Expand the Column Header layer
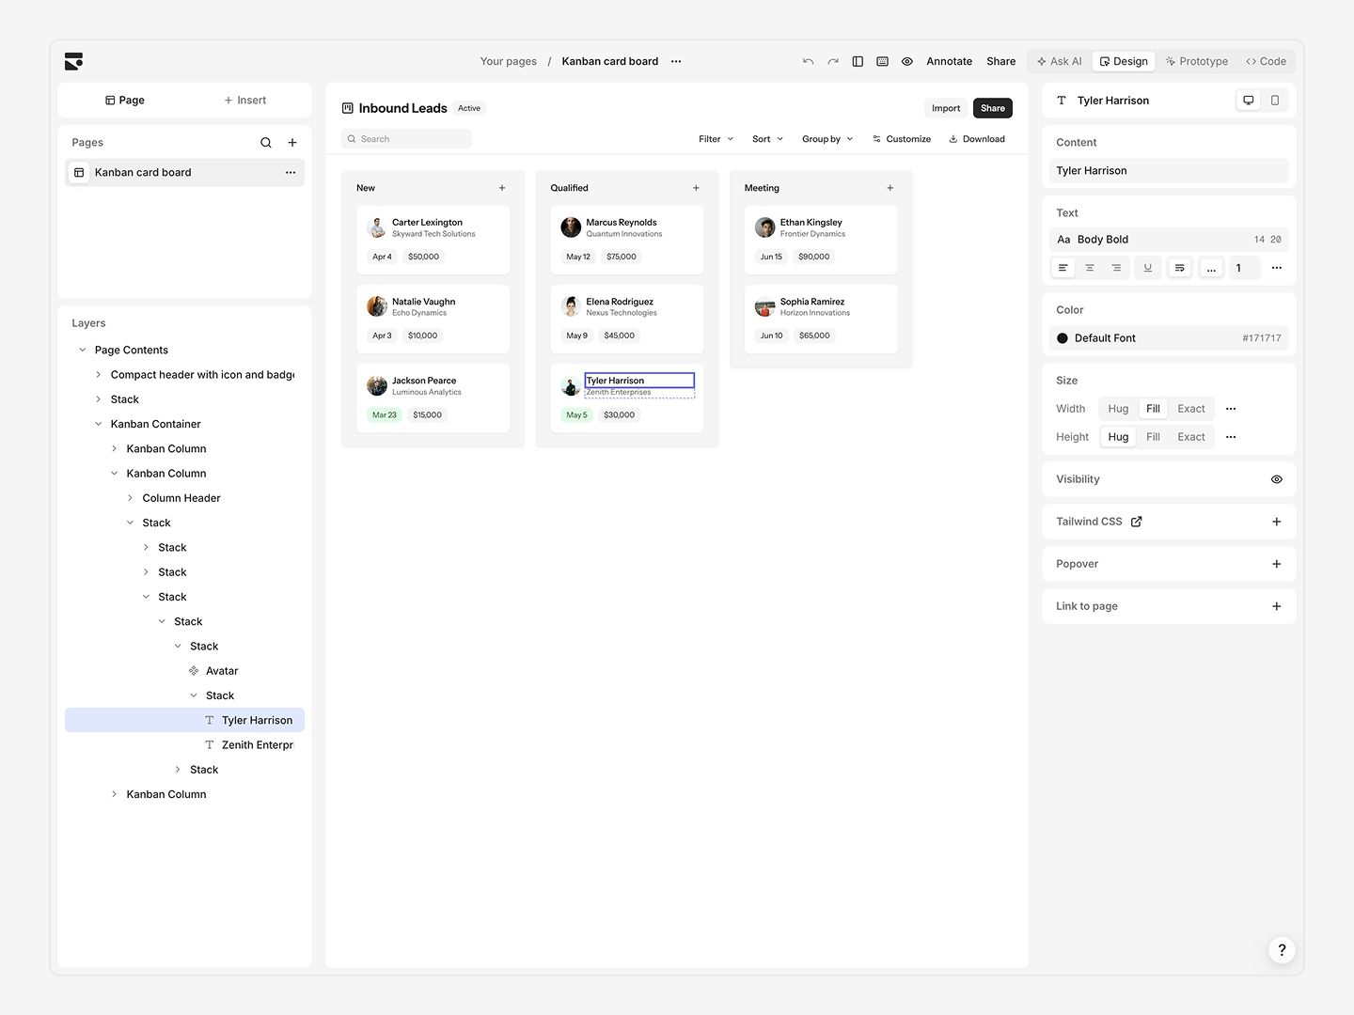1354x1015 pixels. (x=130, y=497)
